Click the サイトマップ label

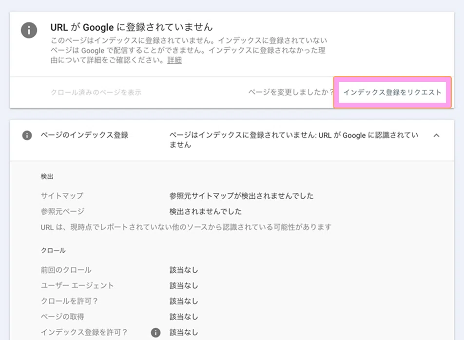[62, 196]
